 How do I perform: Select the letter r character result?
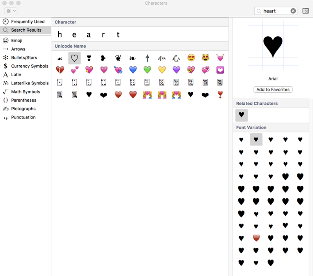click(x=103, y=34)
